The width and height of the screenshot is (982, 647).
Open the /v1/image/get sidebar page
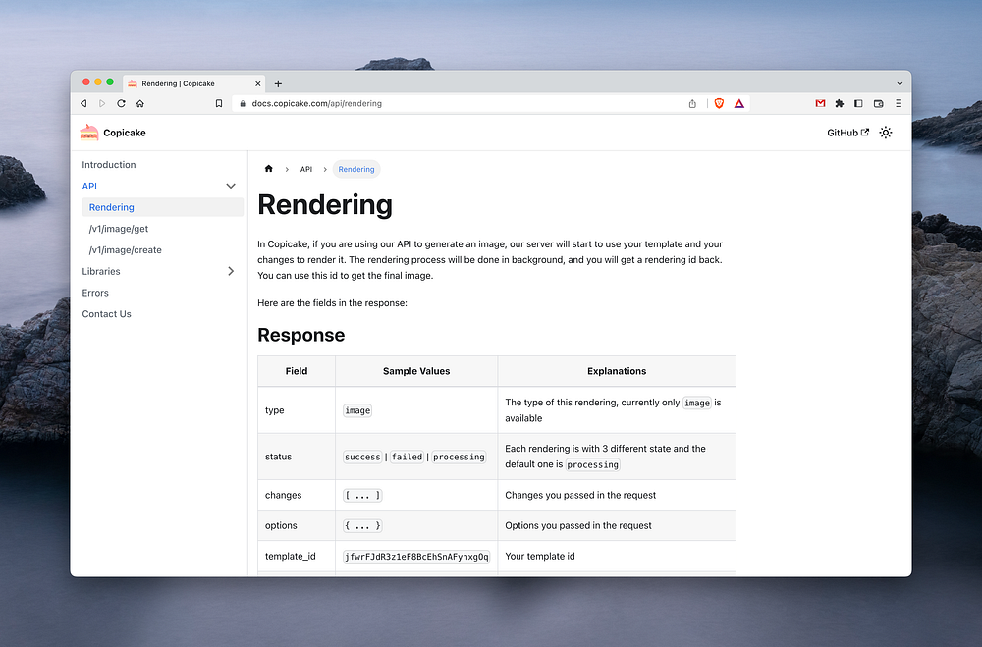[x=119, y=229]
